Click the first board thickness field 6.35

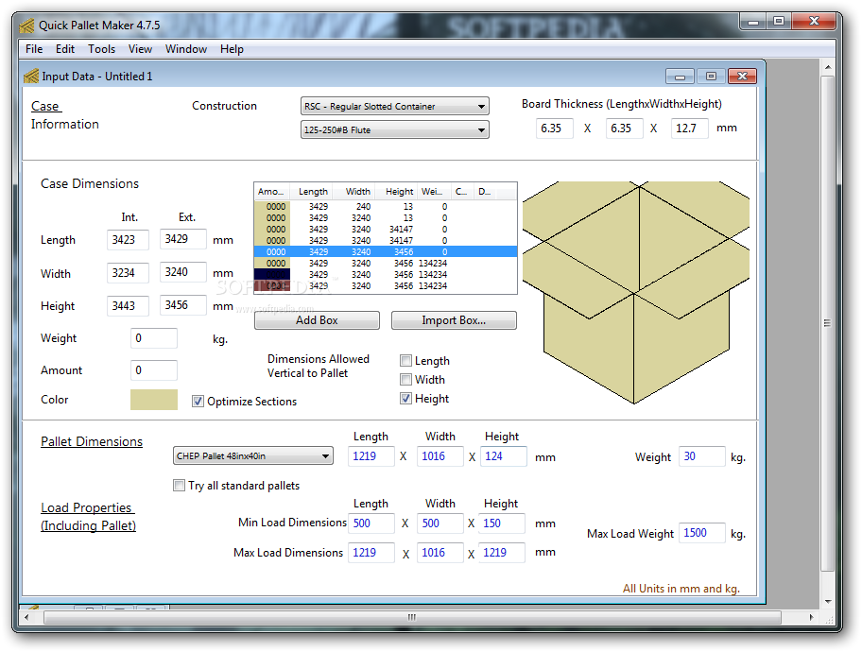[555, 129]
